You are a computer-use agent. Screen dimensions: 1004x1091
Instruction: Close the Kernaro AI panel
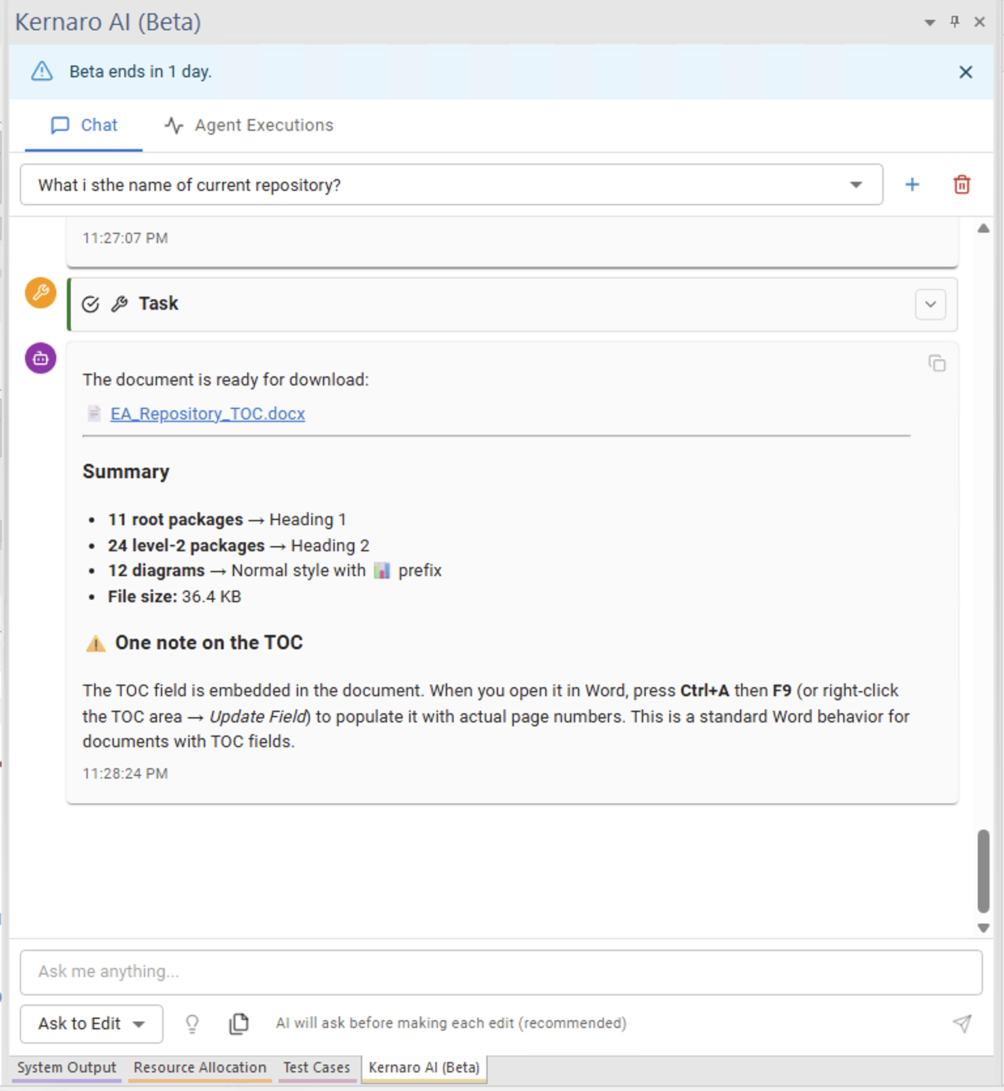click(x=980, y=22)
